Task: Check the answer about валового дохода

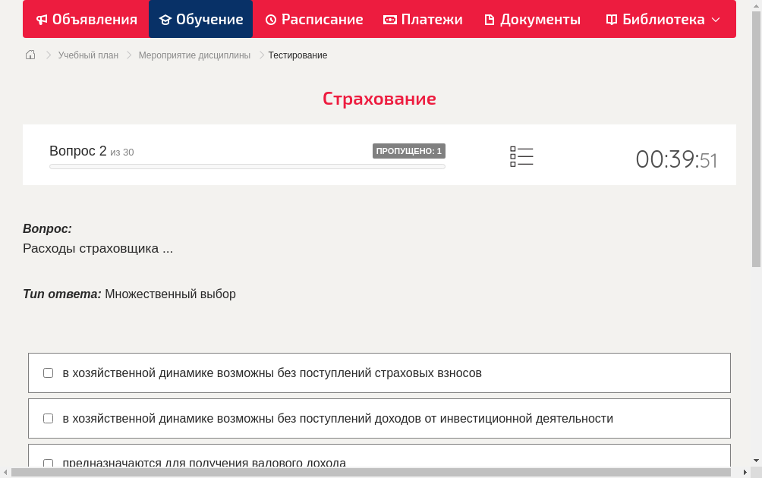Action: pyautogui.click(x=48, y=464)
